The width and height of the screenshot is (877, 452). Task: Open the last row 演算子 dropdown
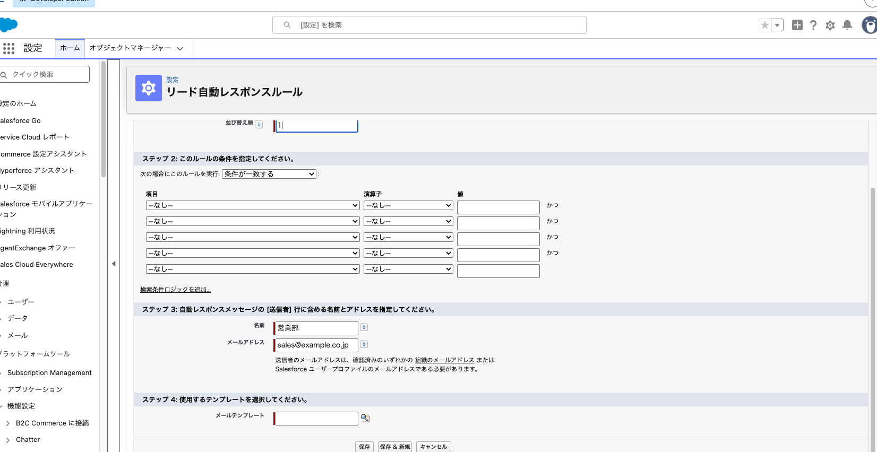[x=408, y=269]
